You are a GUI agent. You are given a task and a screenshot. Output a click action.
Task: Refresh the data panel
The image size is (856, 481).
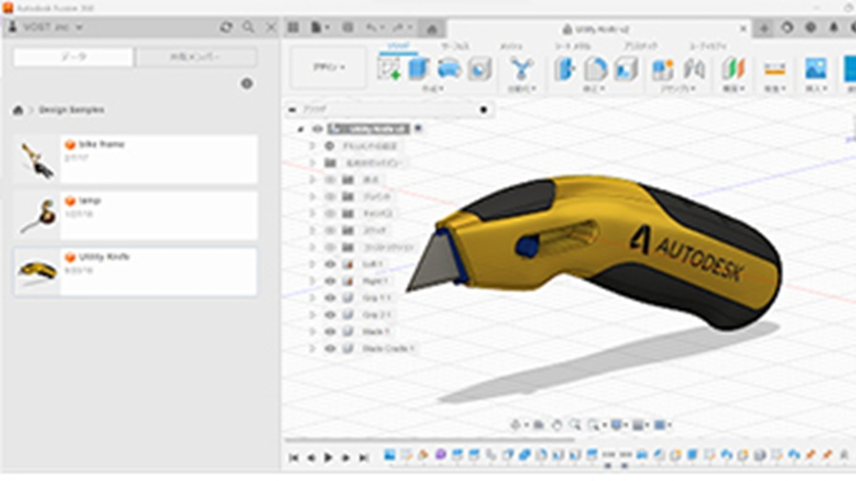pyautogui.click(x=226, y=27)
